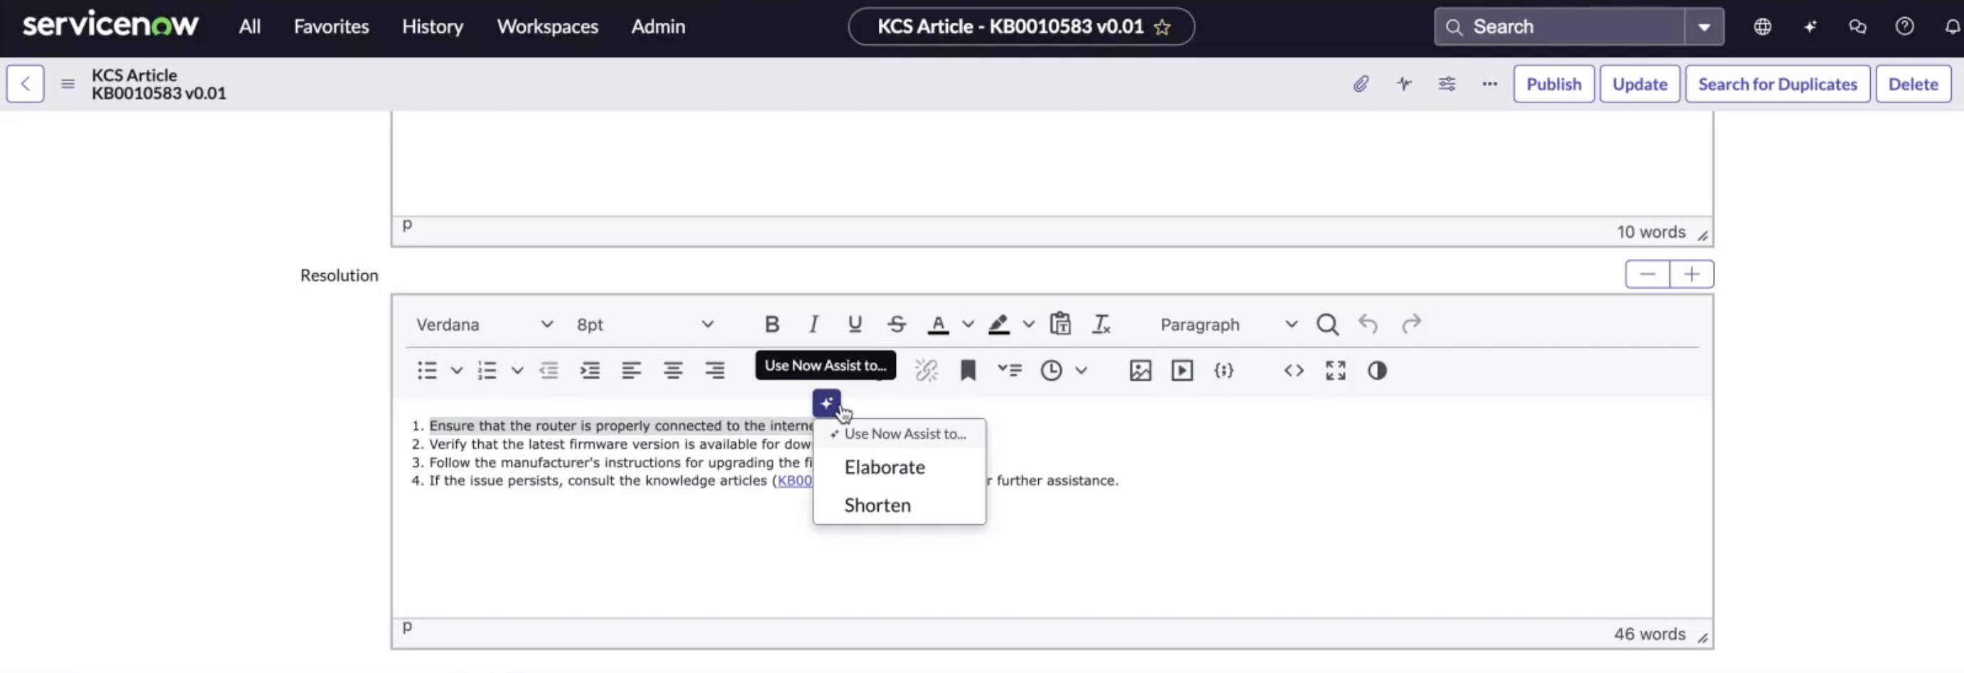
Task: Insert an anchor bookmark
Action: point(968,371)
